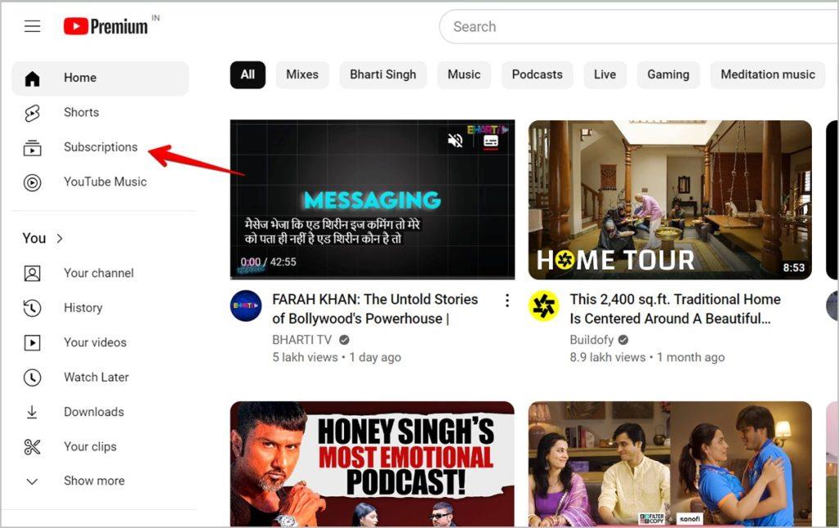
Task: Open the FARAH KHAN video title
Action: (375, 309)
